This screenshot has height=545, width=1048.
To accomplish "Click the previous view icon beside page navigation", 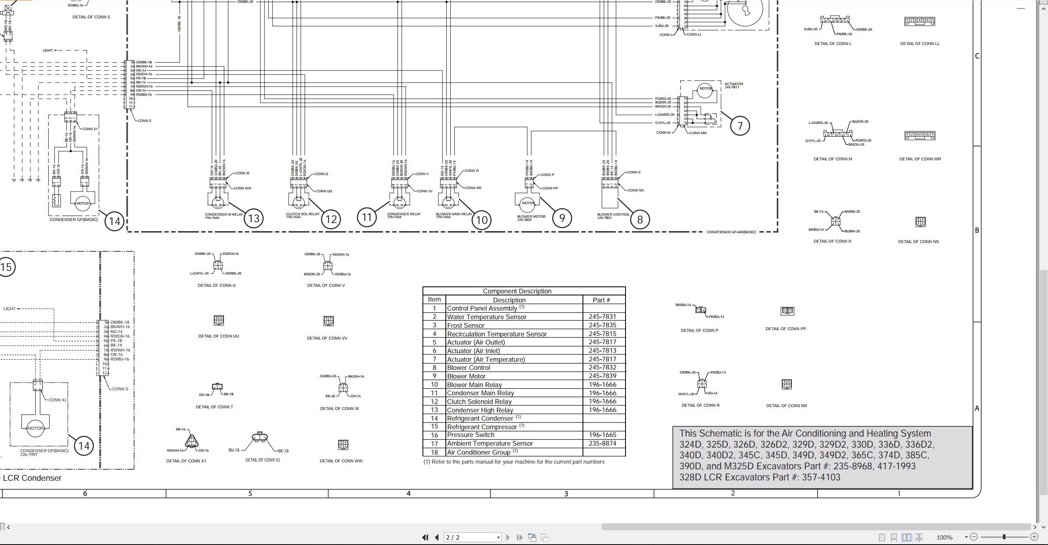I will pyautogui.click(x=532, y=537).
